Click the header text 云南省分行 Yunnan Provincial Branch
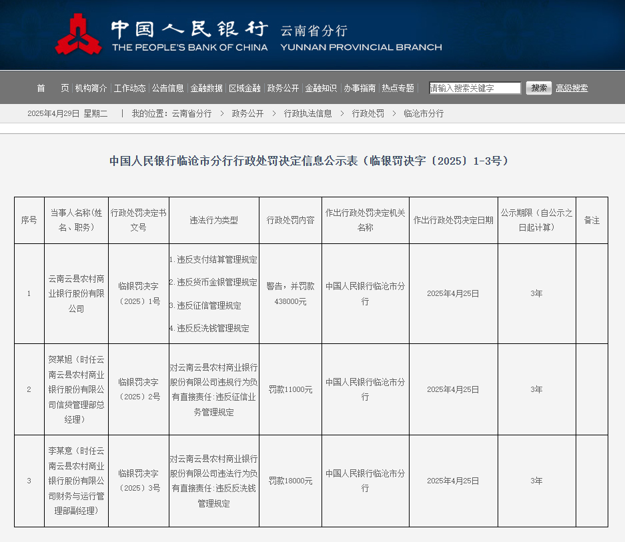This screenshot has width=625, height=542. [x=361, y=38]
